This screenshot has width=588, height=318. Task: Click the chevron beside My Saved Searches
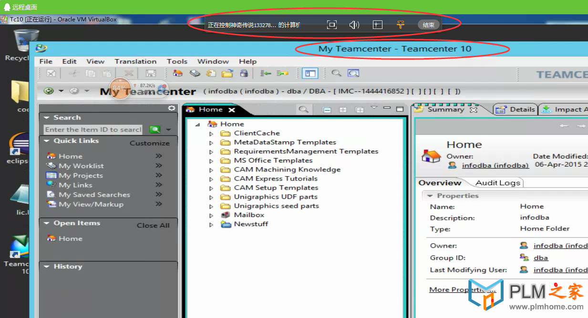tap(159, 195)
